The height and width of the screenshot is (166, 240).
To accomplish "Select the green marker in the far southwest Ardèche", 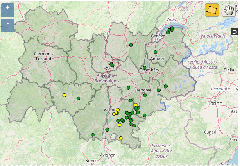I will click(93, 135).
